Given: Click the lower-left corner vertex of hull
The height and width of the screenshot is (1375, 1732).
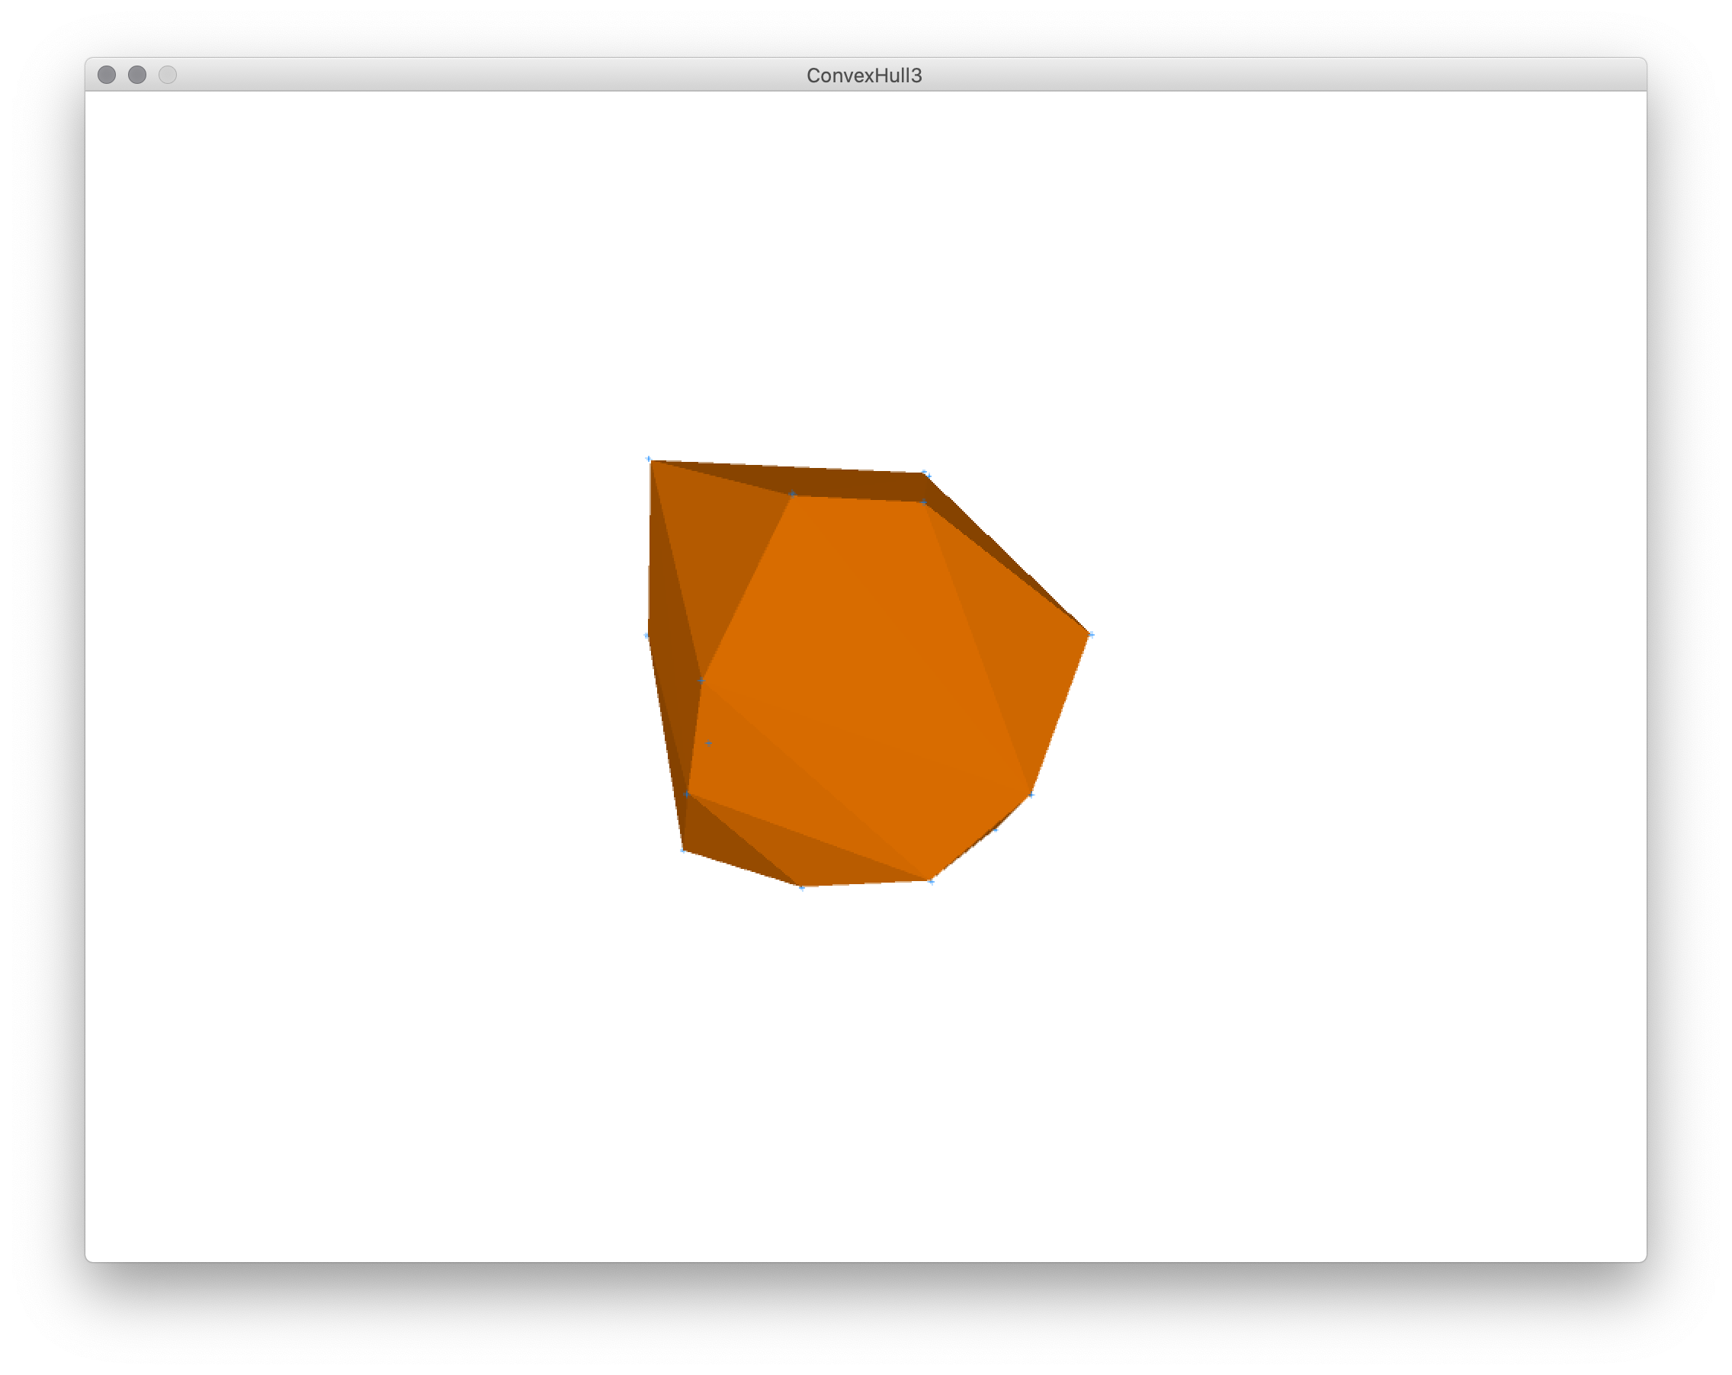Looking at the screenshot, I should coord(683,850).
